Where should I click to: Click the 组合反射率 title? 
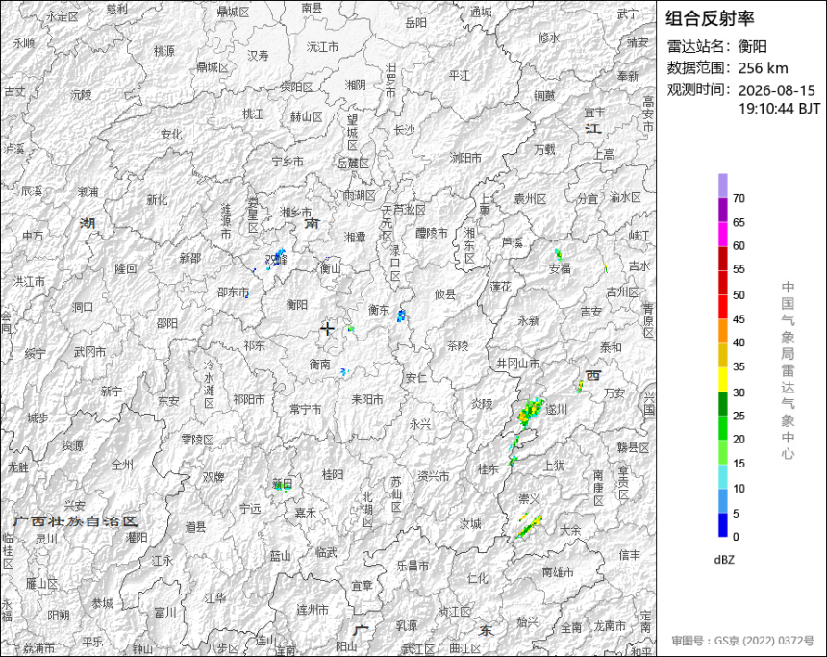point(710,18)
